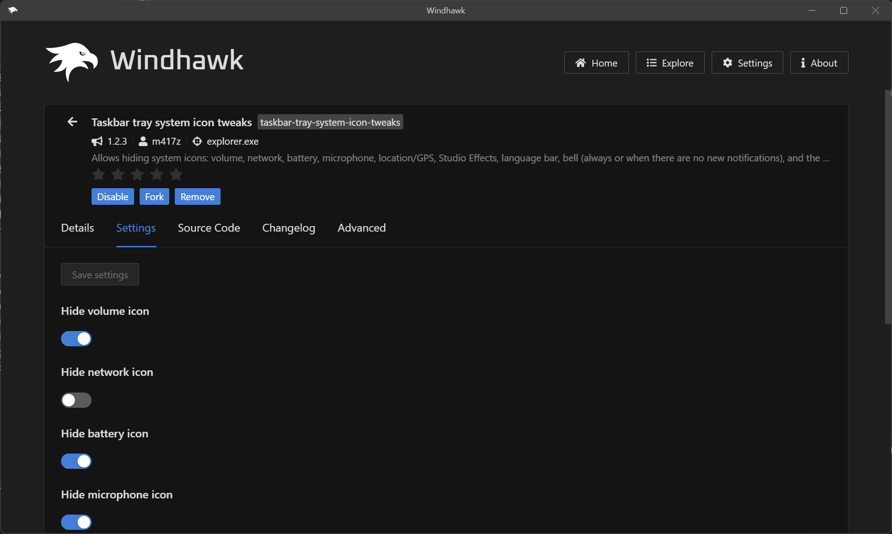
Task: Switch to the Source Code tab
Action: click(x=209, y=228)
